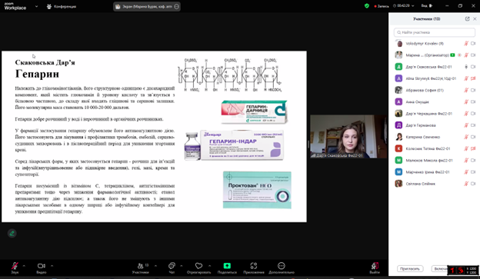Start video with Видео camera icon
This screenshot has width=480, height=279.
click(42, 266)
